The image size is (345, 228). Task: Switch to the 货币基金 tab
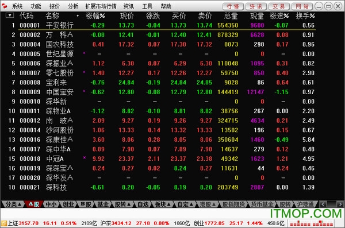[262, 204]
